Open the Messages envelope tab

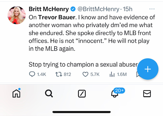click(147, 94)
